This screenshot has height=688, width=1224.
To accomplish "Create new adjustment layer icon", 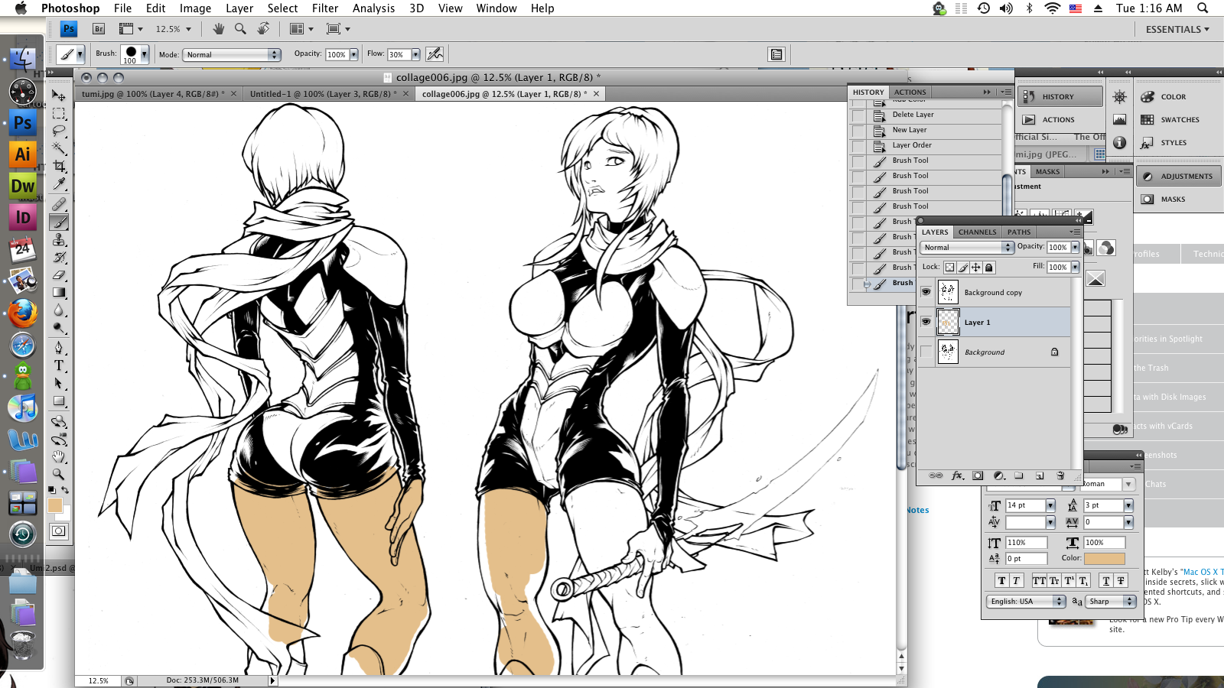I will [998, 475].
